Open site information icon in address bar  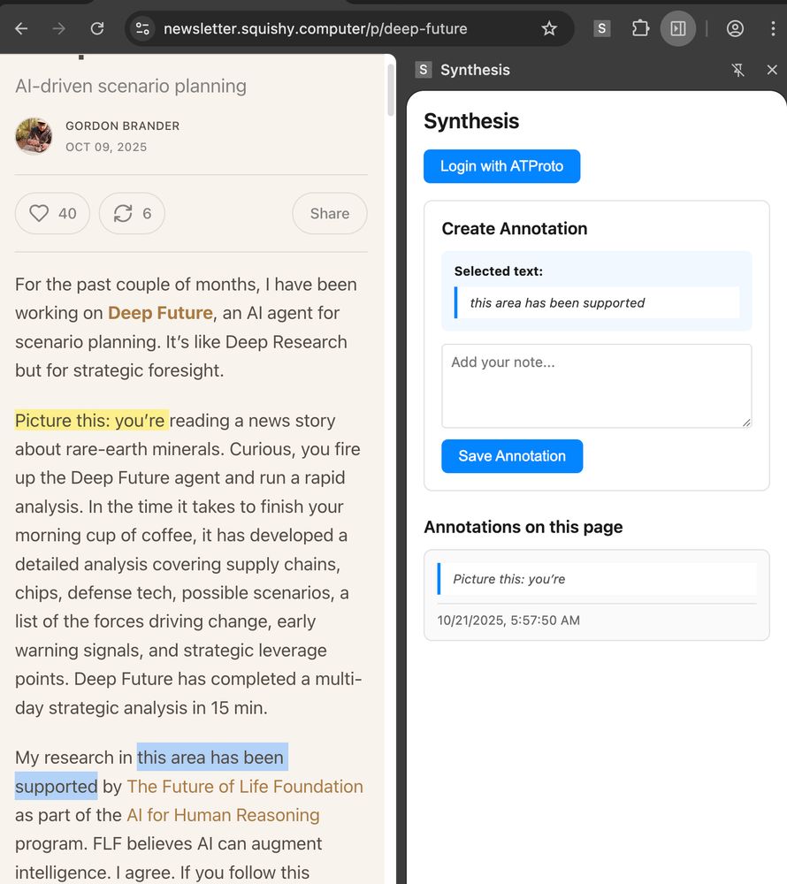click(x=142, y=28)
